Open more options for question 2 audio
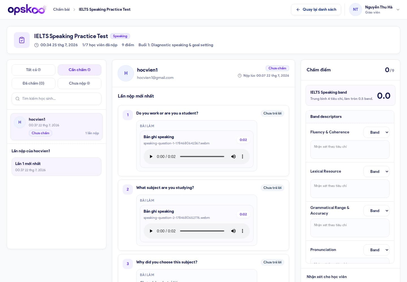The image size is (407, 282). click(x=243, y=231)
